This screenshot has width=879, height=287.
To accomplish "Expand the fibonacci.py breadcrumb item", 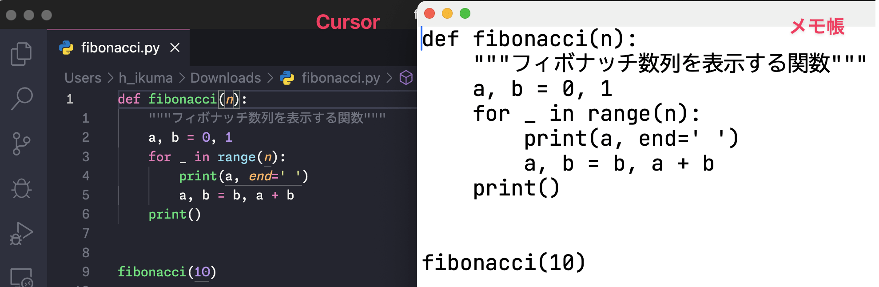I will 341,78.
